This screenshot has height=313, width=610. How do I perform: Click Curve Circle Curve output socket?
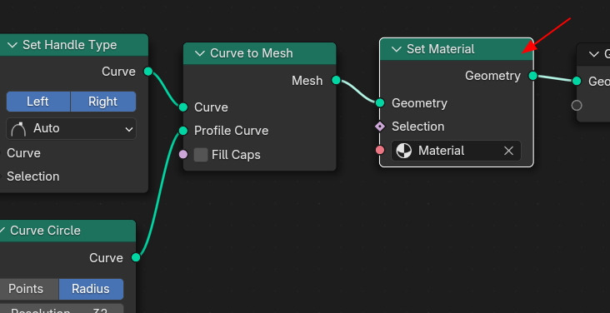click(x=136, y=257)
